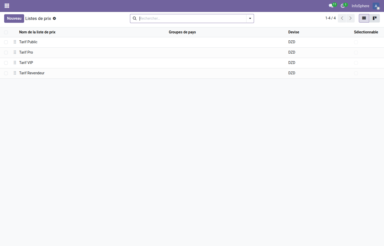Click the search magnifier icon

click(135, 18)
